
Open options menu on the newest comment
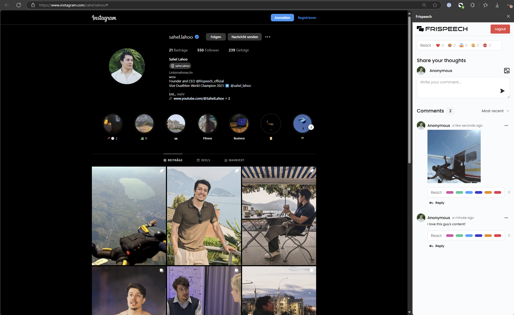pos(506,126)
